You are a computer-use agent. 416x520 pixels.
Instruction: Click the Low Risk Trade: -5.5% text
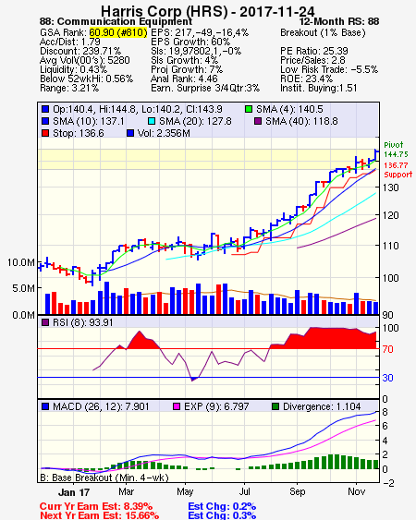[x=329, y=69]
